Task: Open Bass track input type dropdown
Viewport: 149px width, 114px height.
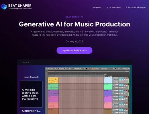Action: (115, 78)
